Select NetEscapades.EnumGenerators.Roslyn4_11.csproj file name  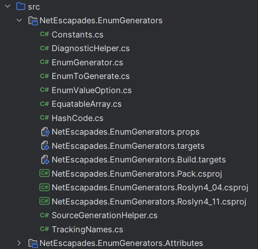point(149,202)
